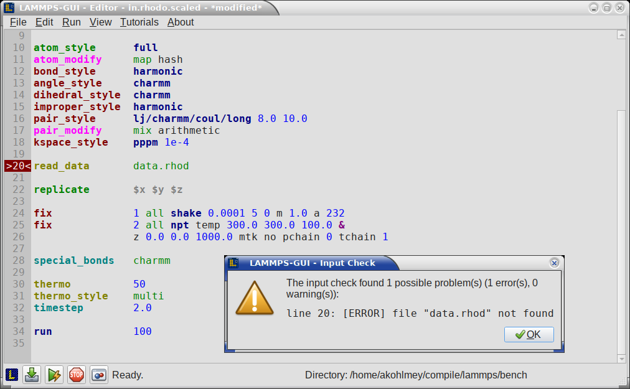This screenshot has height=389, width=630.
Task: Click the 'atom_style' keyword
Action: pos(65,48)
